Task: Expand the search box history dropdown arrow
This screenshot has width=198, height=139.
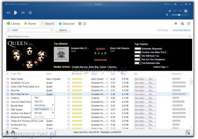Action: (x=52, y=30)
